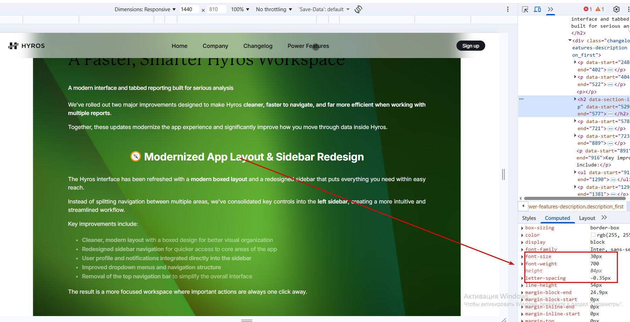Viewport: 630px width, 322px height.
Task: Expand the selected h2 data-section node
Action: pyautogui.click(x=575, y=99)
